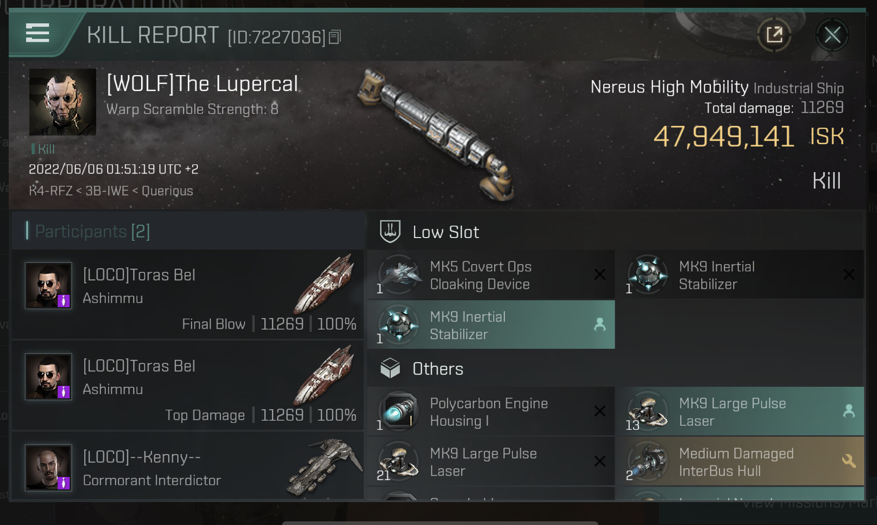Copy the kill report ID
The width and height of the screenshot is (877, 525).
point(335,37)
